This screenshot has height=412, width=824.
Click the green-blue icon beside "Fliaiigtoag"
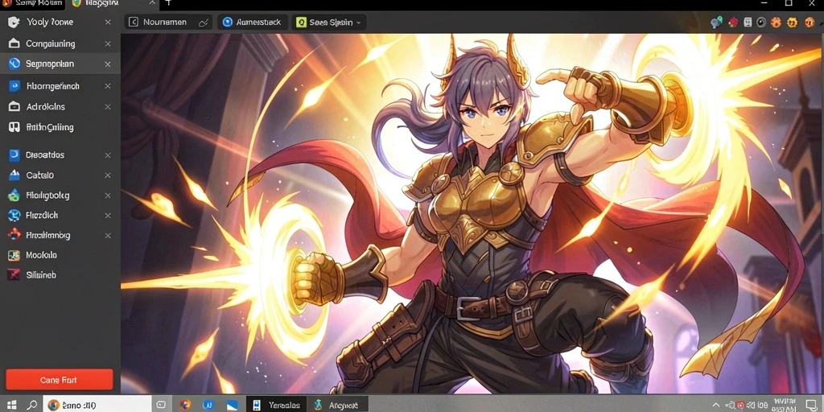point(14,196)
